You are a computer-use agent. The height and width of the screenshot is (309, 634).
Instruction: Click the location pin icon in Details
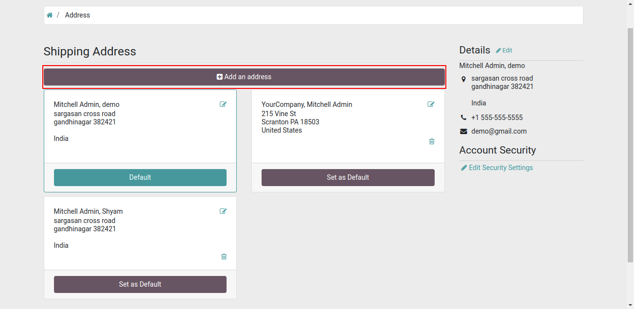pyautogui.click(x=463, y=79)
